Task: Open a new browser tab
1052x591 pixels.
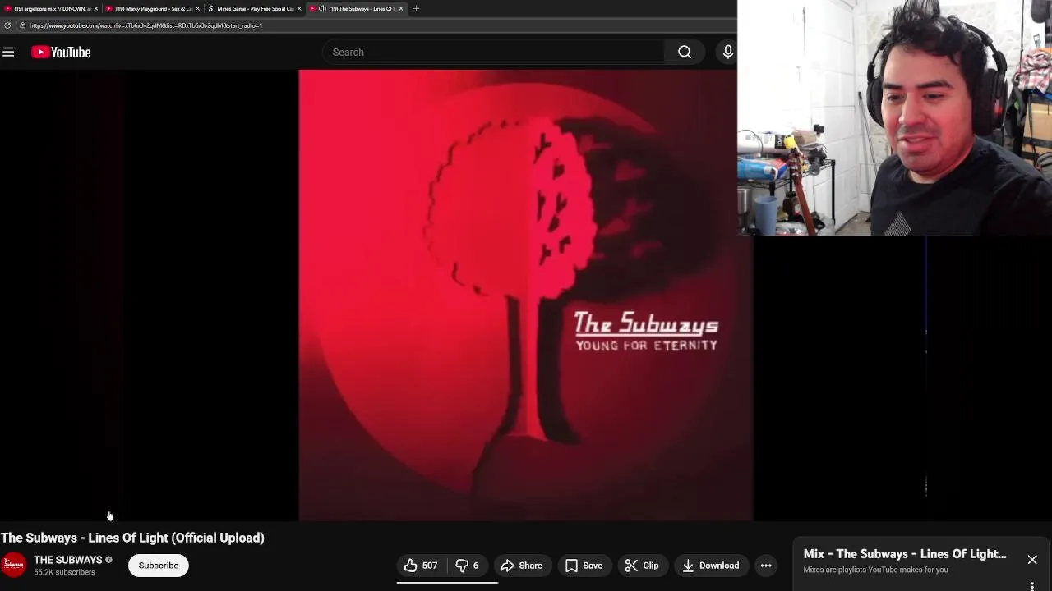Action: tap(416, 8)
